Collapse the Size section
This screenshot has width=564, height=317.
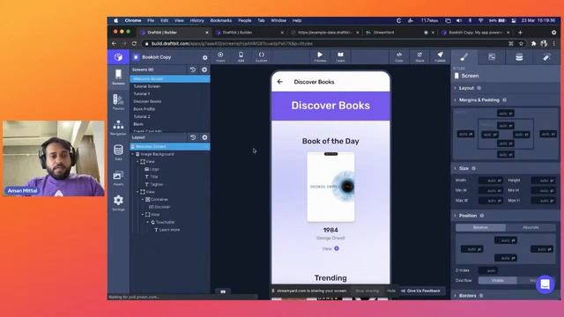point(464,168)
